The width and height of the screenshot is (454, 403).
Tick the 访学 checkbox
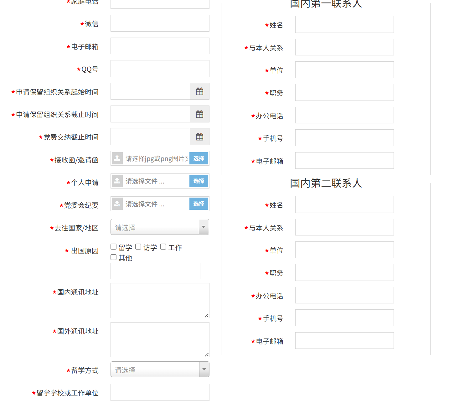point(138,247)
